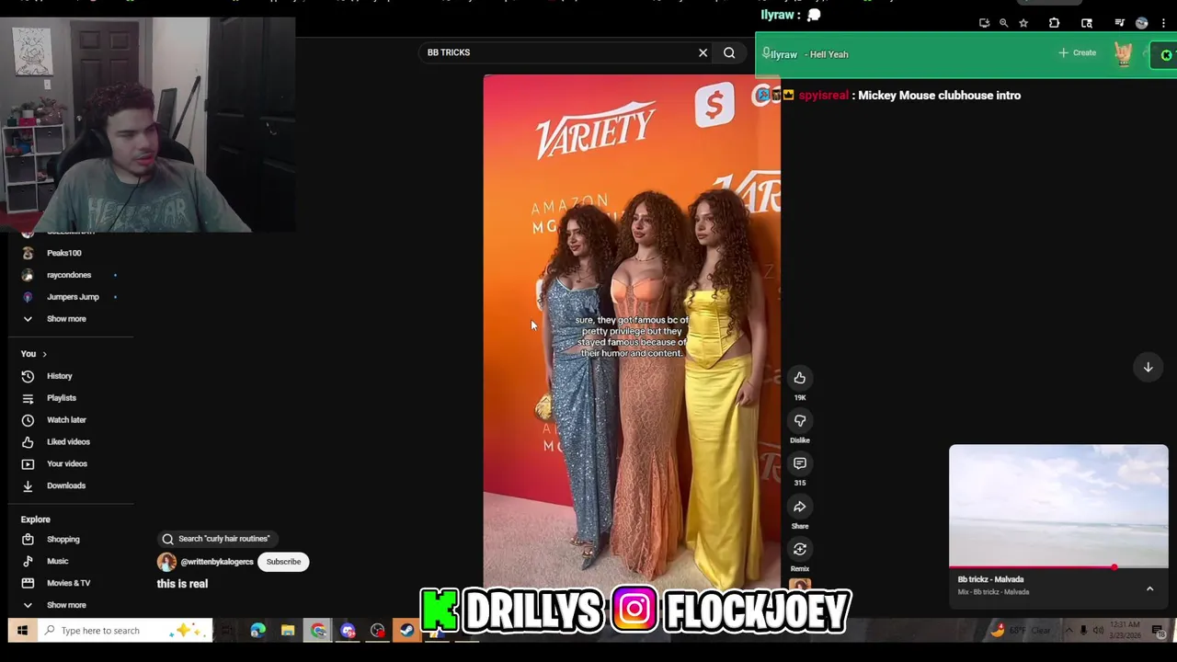
Task: Expand the You section chevron
Action: pos(44,354)
